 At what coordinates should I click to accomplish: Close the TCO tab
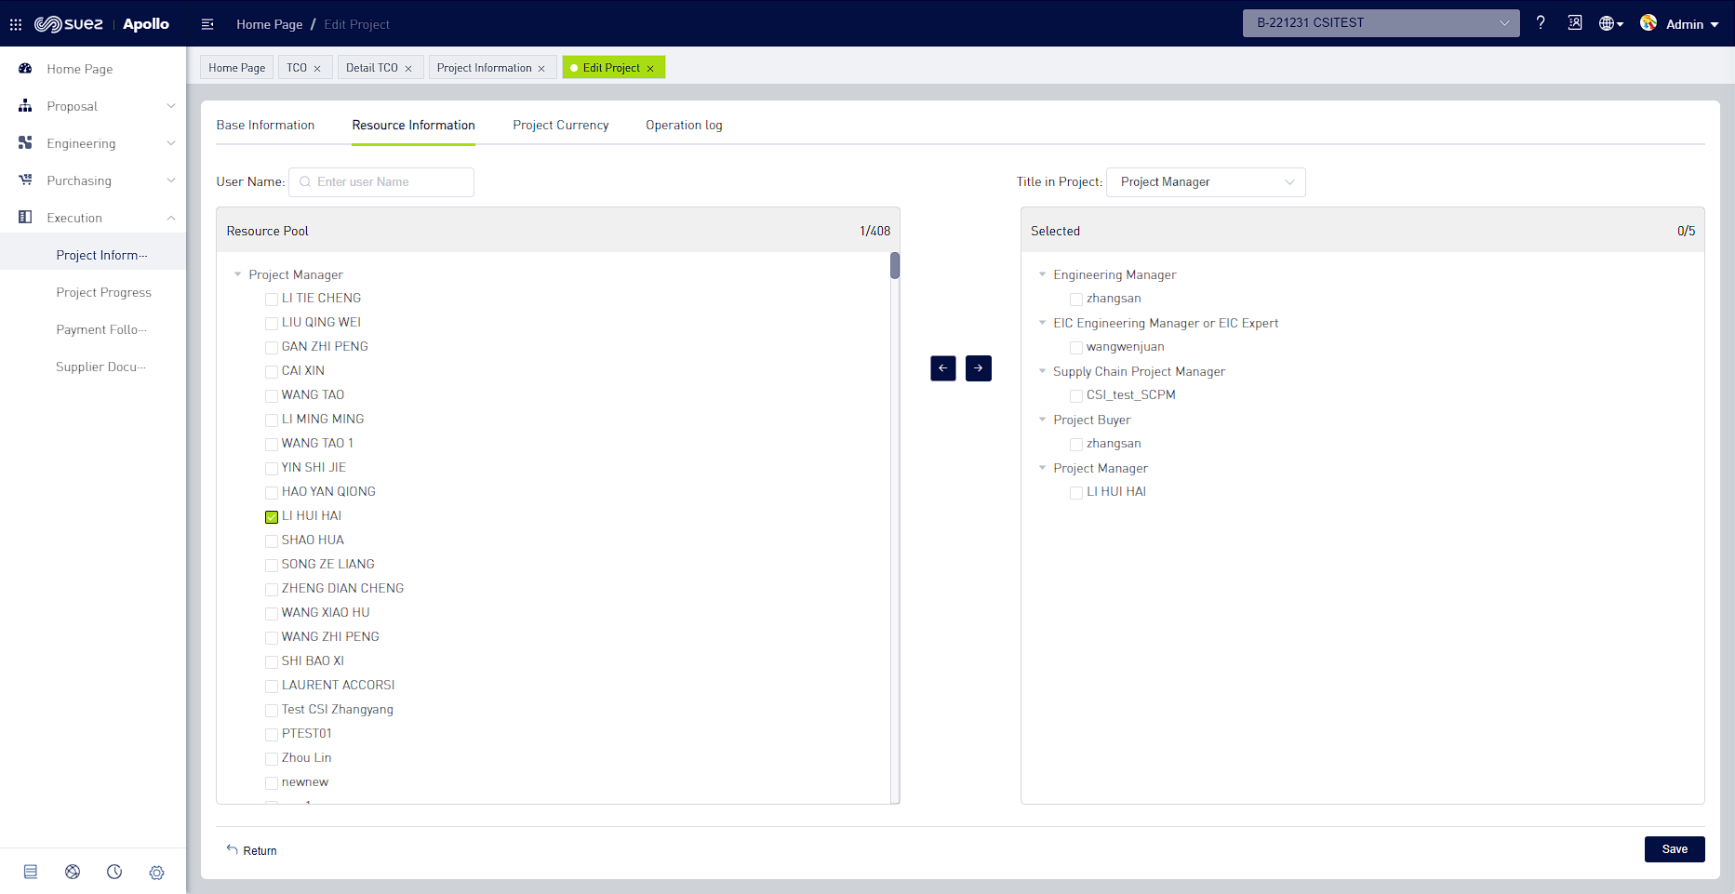317,69
